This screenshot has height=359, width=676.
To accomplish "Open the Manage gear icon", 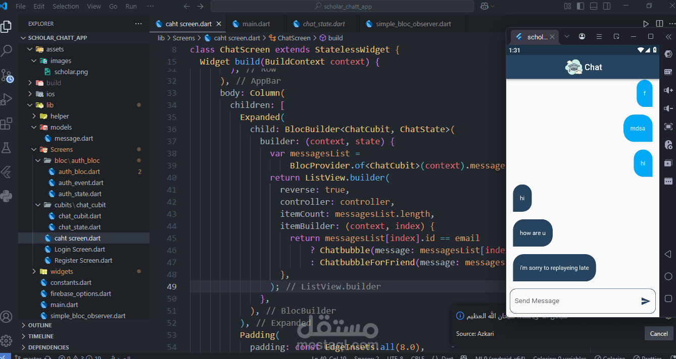I will coord(7,340).
